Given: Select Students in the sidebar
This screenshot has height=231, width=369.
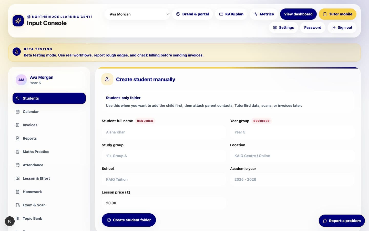Looking at the screenshot, I should [x=49, y=98].
